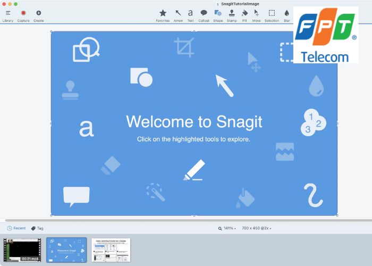Switch to the Tag tab

point(37,228)
